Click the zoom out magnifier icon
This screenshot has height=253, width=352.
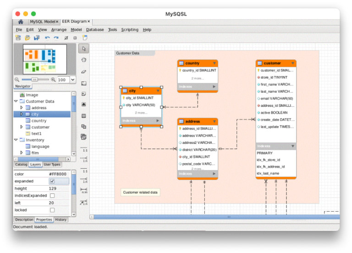tap(17, 79)
